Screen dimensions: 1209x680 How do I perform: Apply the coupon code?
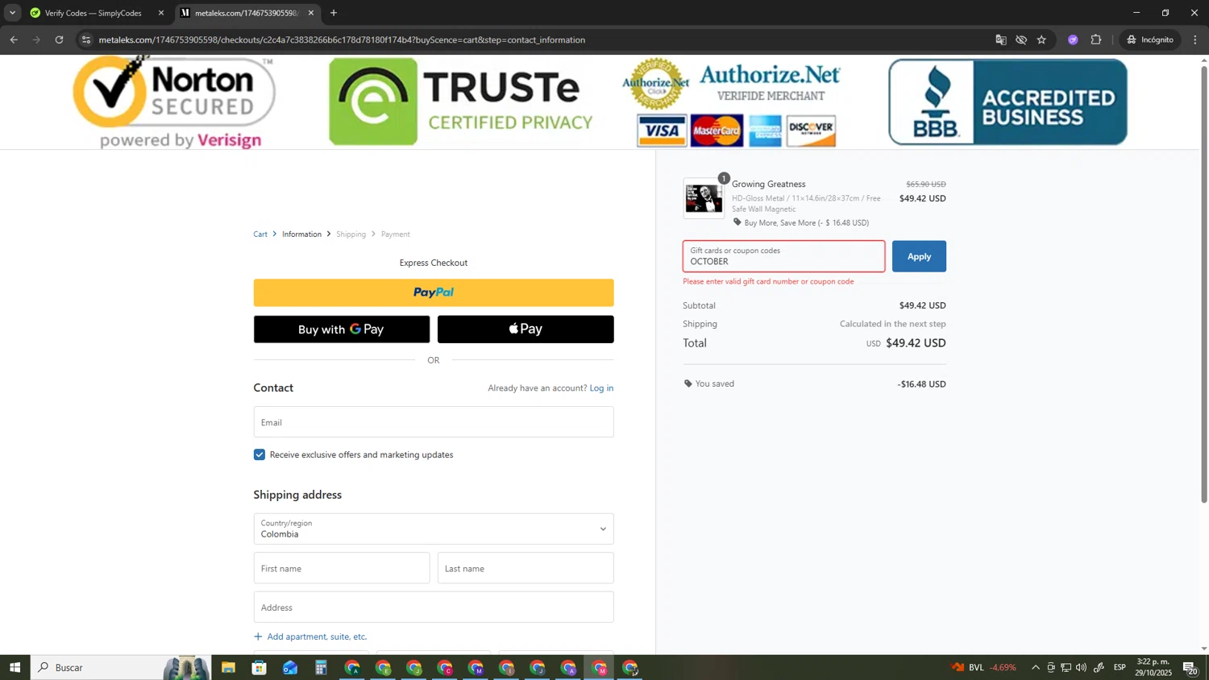click(x=919, y=256)
